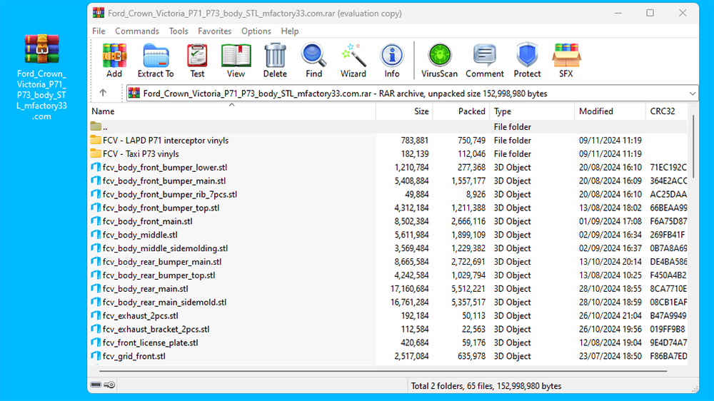The image size is (714, 401).
Task: Click the CRC32 value F6A75D87
Action: (x=668, y=221)
